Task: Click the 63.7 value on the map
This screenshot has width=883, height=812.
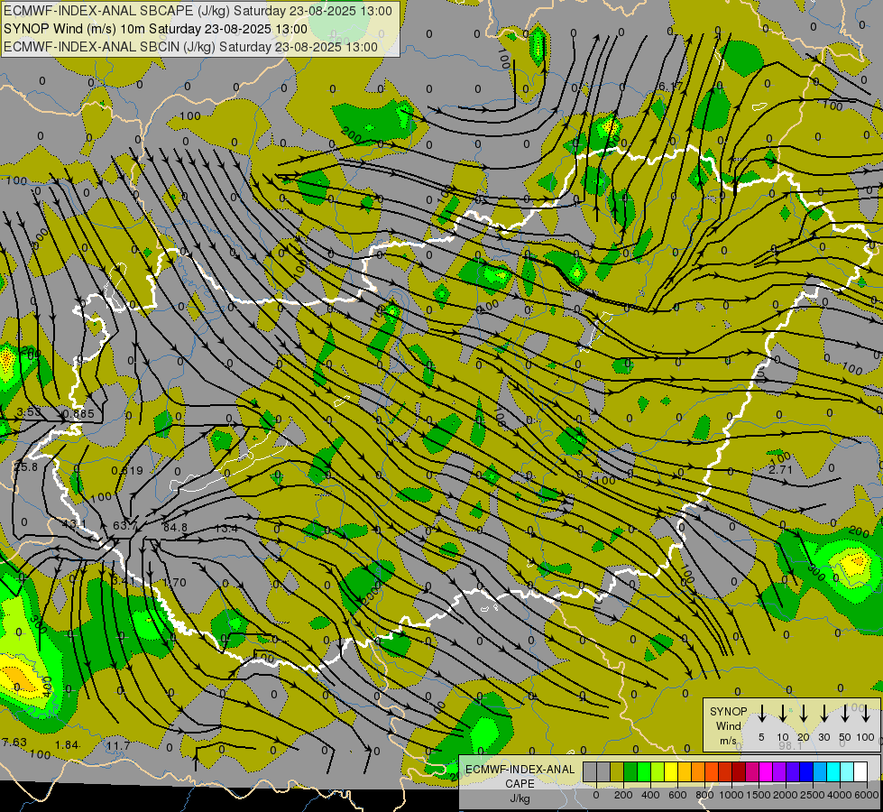Action: pyautogui.click(x=124, y=526)
